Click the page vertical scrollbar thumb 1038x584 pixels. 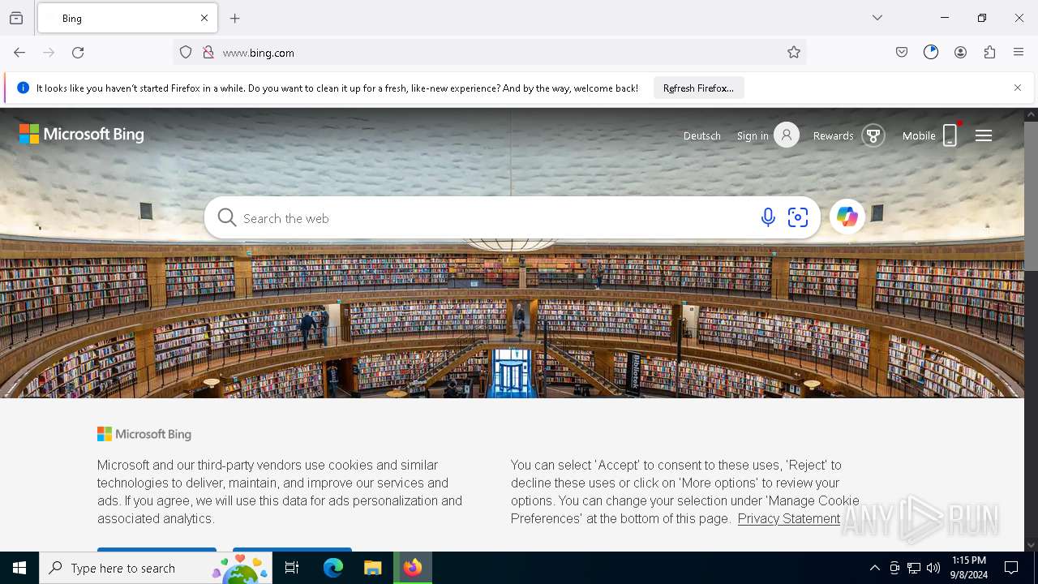1031,195
